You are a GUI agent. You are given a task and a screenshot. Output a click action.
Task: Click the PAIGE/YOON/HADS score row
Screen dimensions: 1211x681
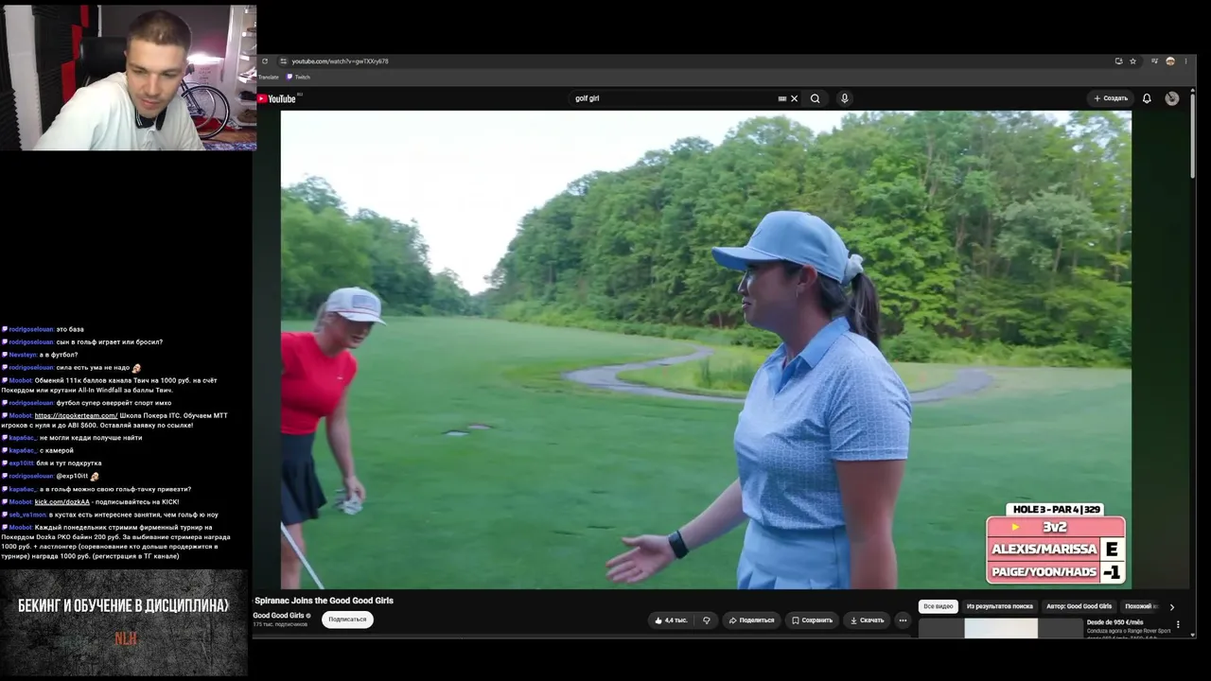(x=1055, y=572)
